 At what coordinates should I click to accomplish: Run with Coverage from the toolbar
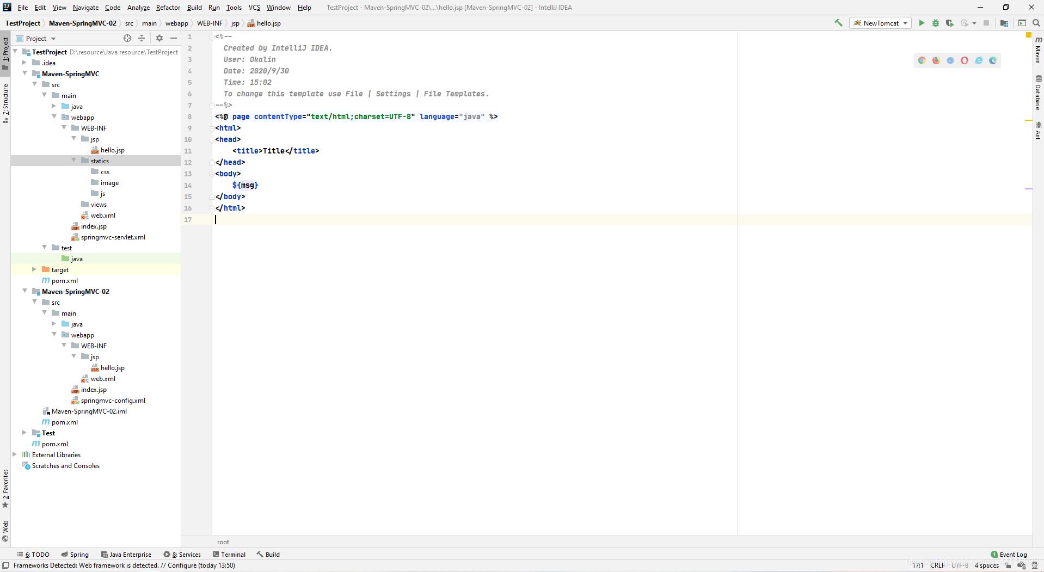pyautogui.click(x=950, y=23)
